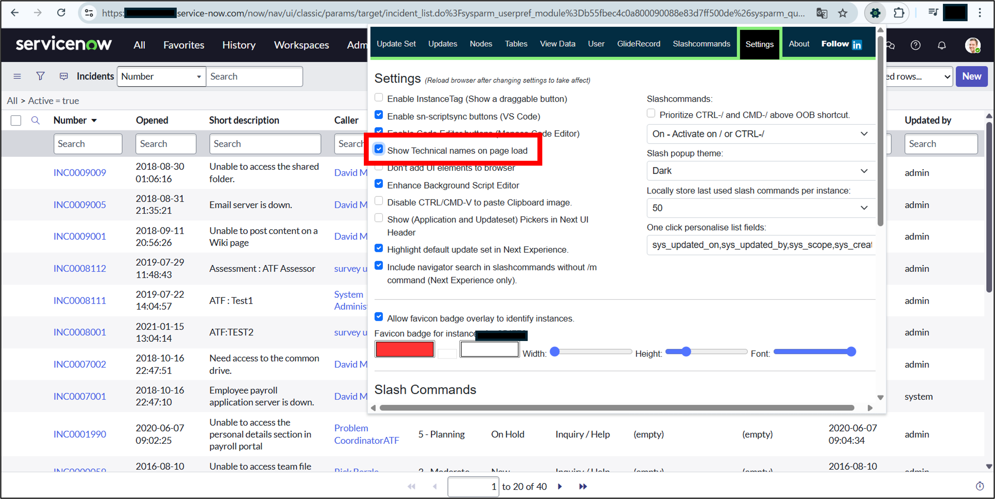995x499 pixels.
Task: Open the stored slash commands 50 dropdown
Action: point(761,208)
